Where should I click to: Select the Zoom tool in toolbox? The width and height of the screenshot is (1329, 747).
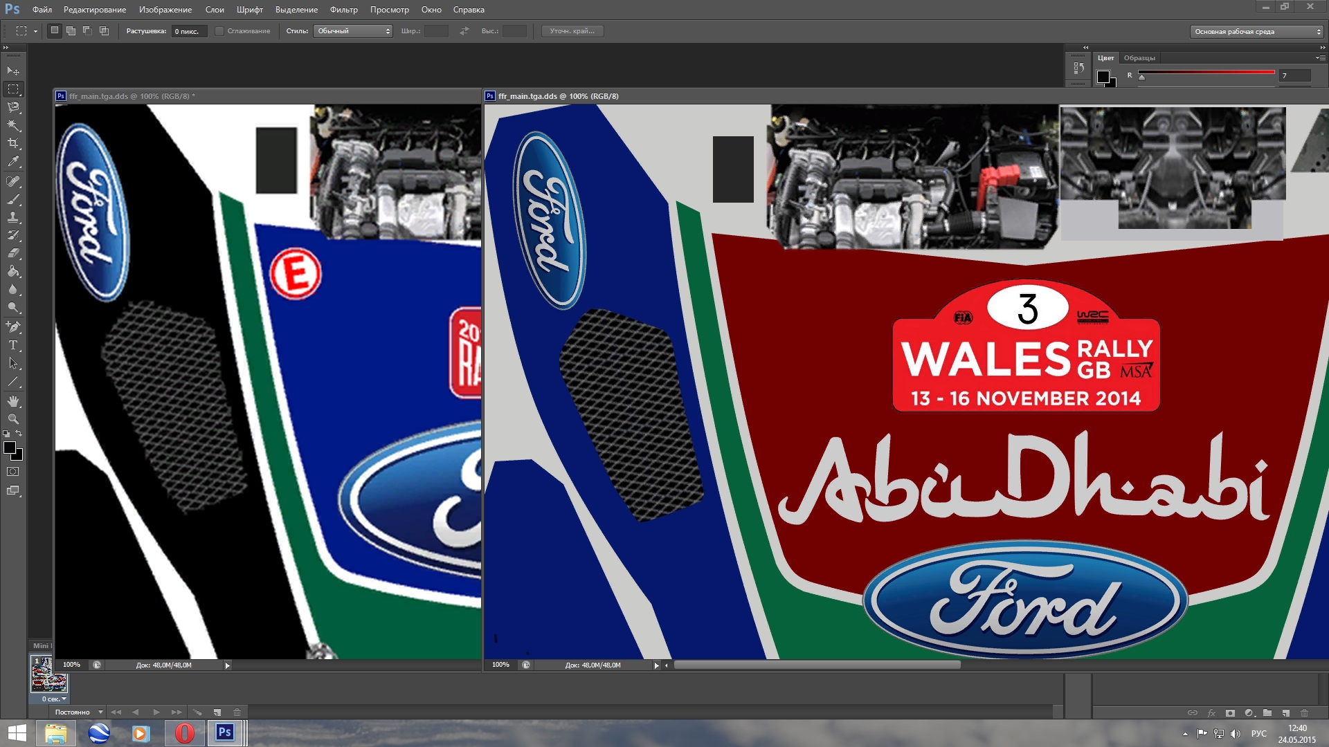pos(13,419)
